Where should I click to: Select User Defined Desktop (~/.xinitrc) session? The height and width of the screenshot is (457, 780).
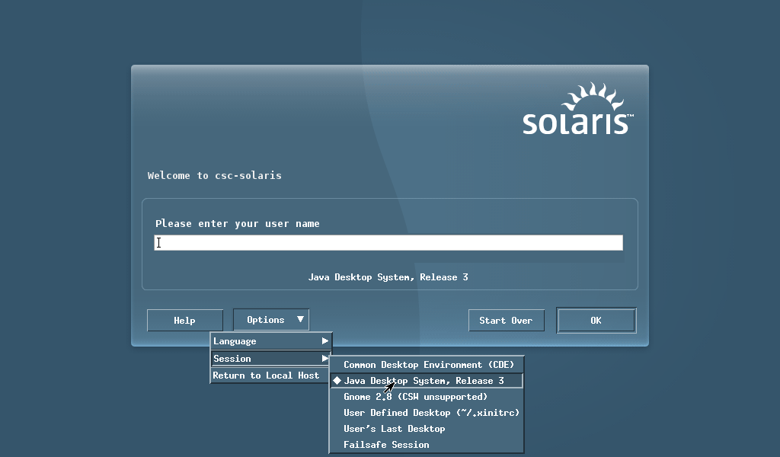point(427,412)
